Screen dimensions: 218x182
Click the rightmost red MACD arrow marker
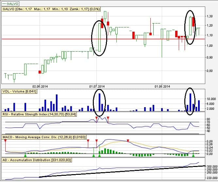128,141
